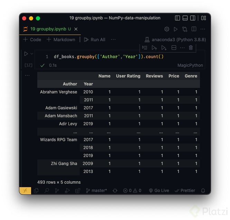Select the Adam Gasiewski row label
The image size is (230, 220).
(61, 108)
